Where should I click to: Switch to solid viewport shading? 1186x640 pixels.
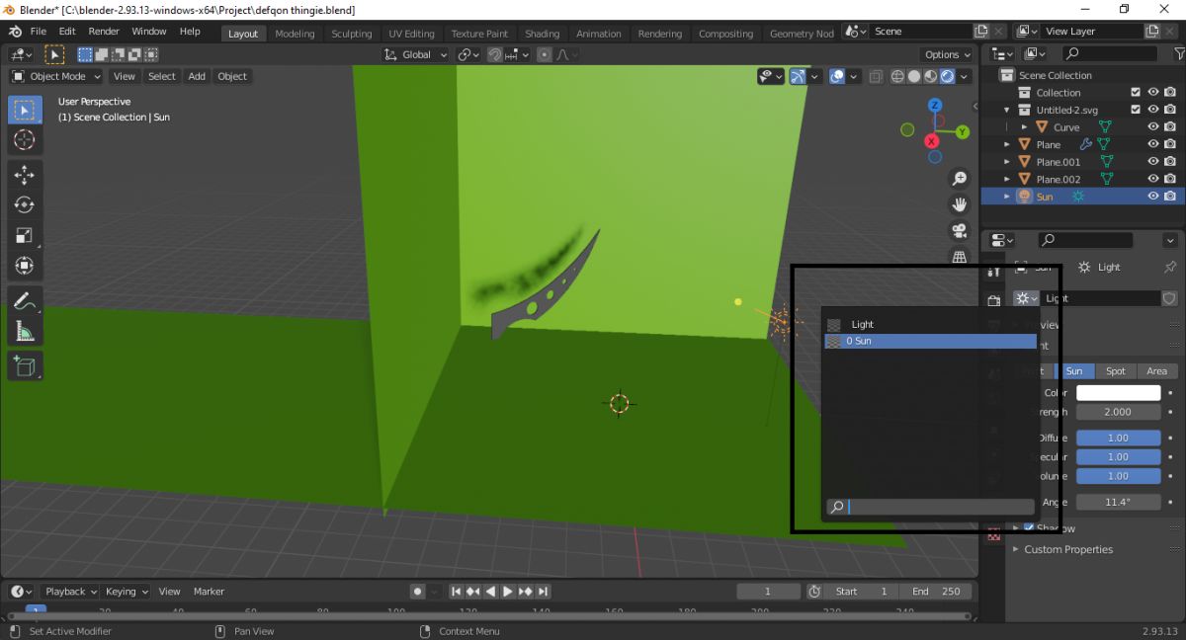(x=914, y=76)
